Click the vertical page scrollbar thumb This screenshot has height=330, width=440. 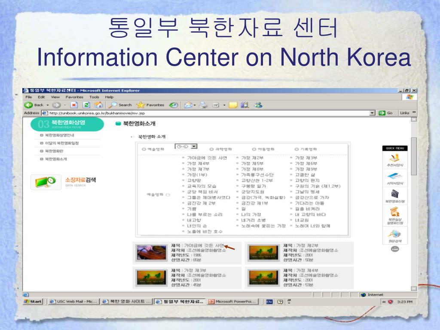[x=414, y=156]
